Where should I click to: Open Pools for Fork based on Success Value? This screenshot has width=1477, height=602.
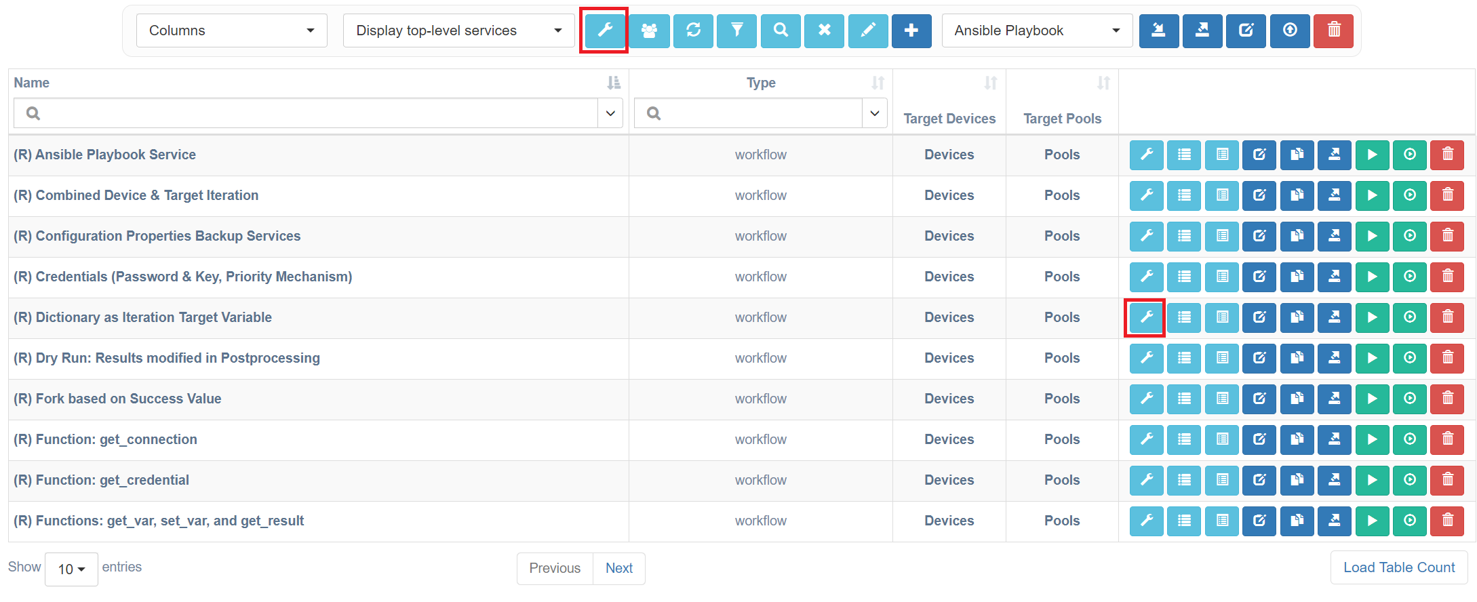pyautogui.click(x=1062, y=399)
